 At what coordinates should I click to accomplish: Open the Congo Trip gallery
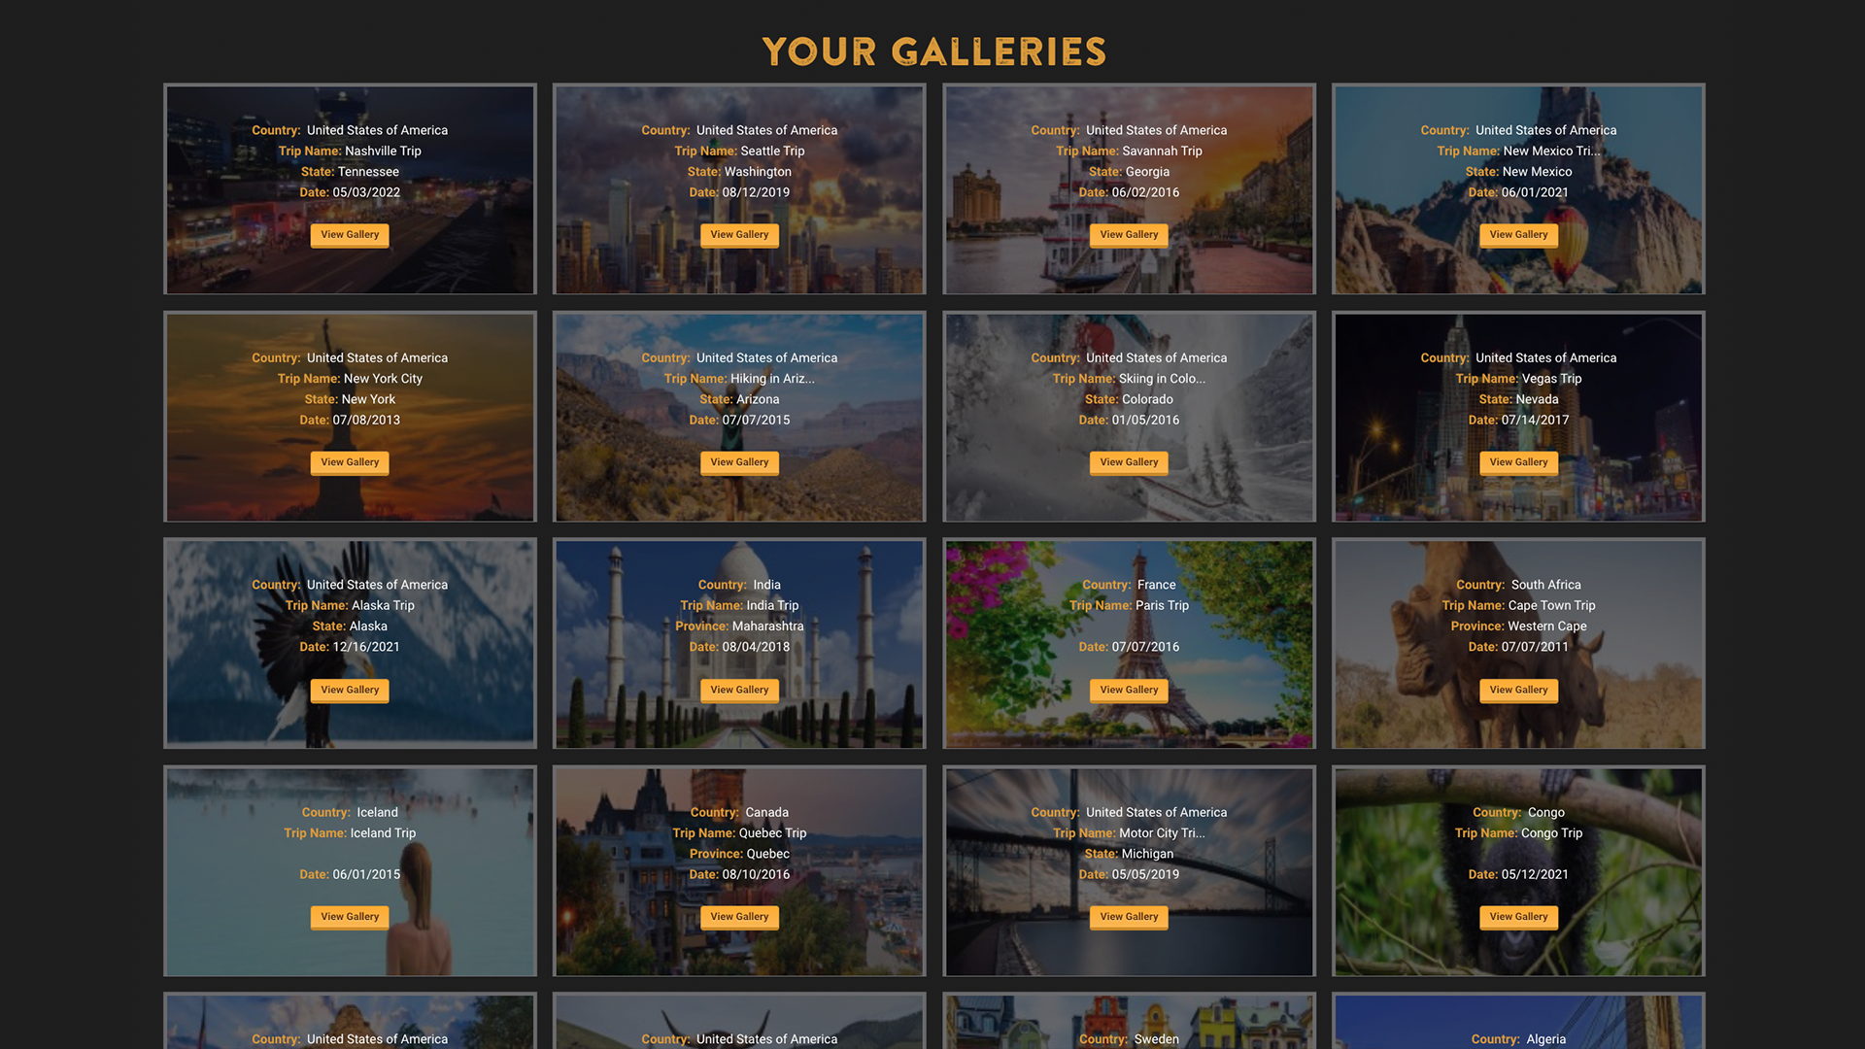pyautogui.click(x=1518, y=917)
